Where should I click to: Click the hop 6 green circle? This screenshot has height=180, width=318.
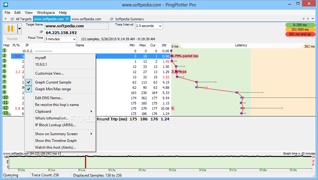(x=4, y=76)
